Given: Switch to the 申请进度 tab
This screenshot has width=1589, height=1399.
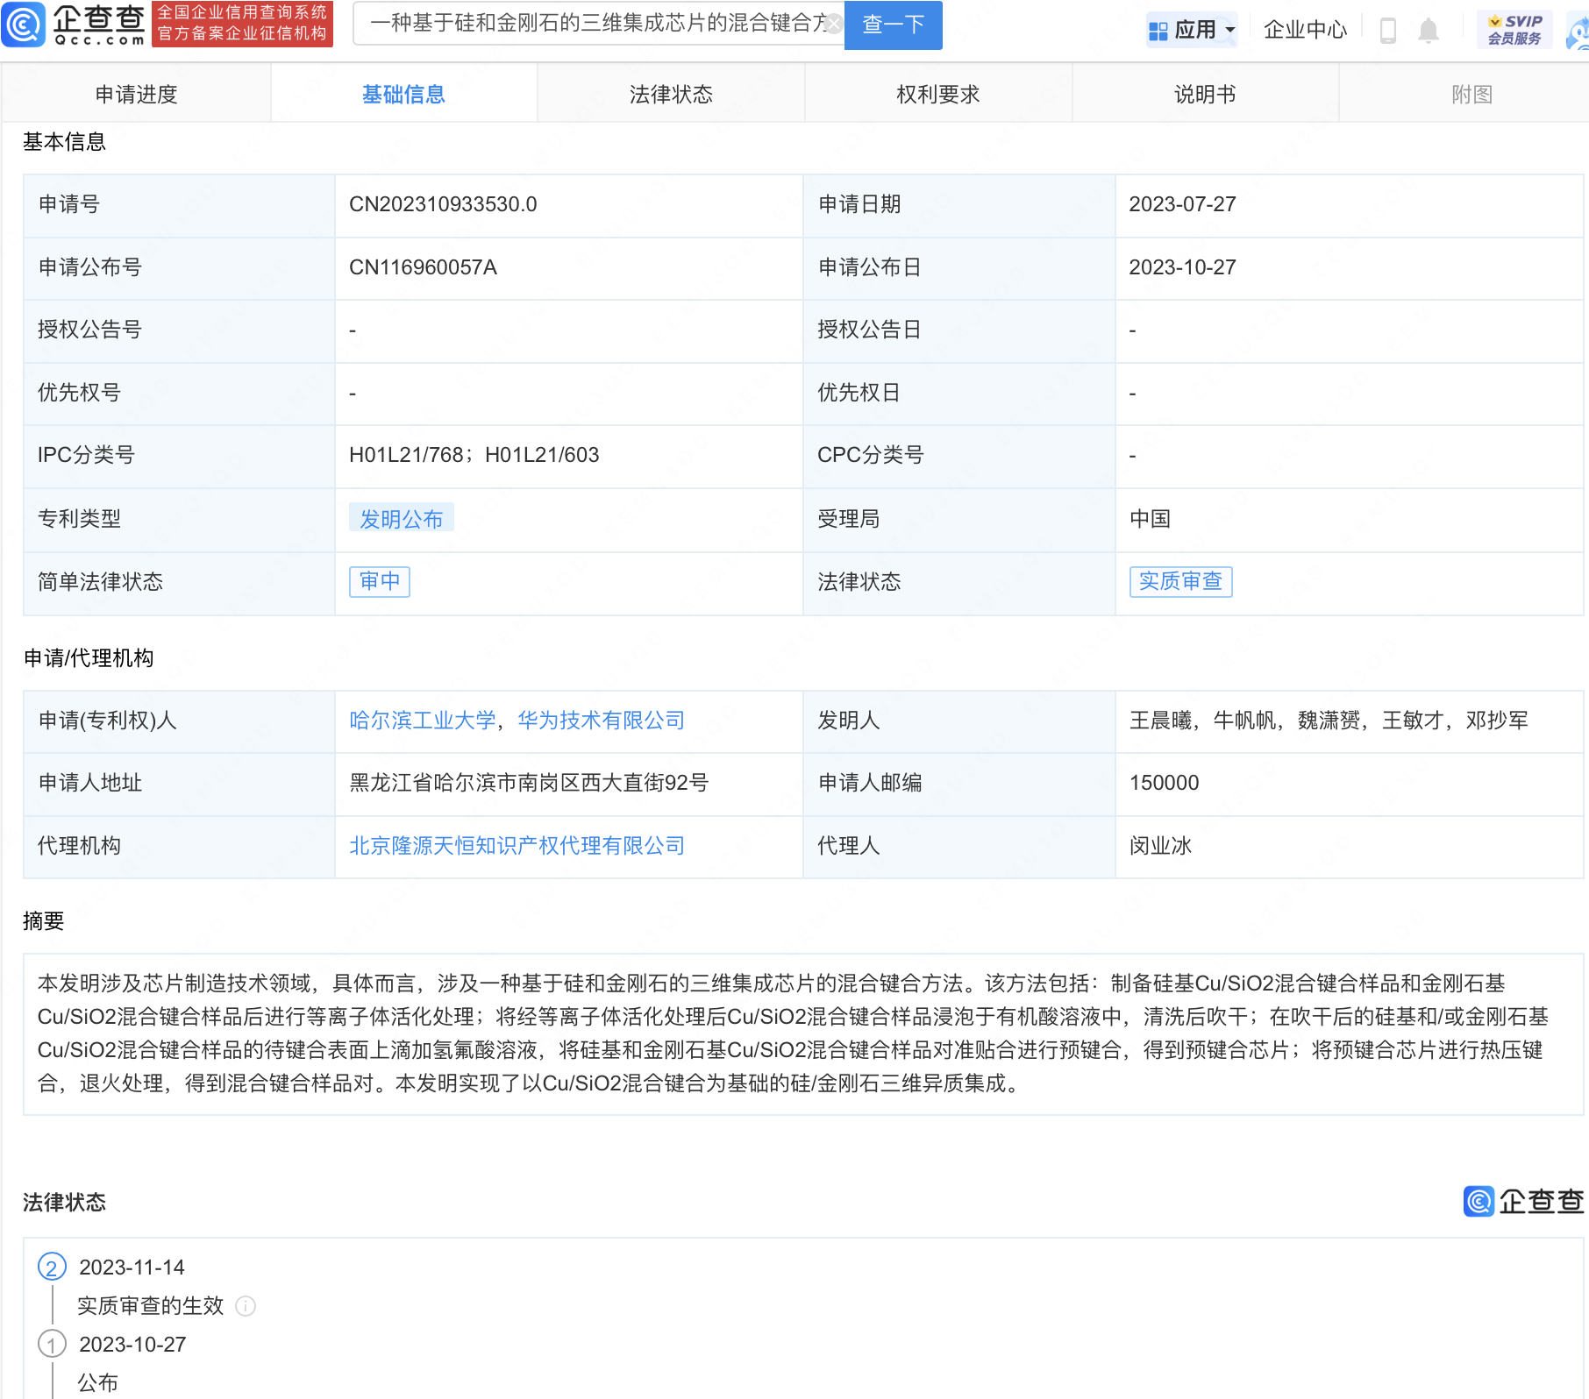Looking at the screenshot, I should click(136, 95).
